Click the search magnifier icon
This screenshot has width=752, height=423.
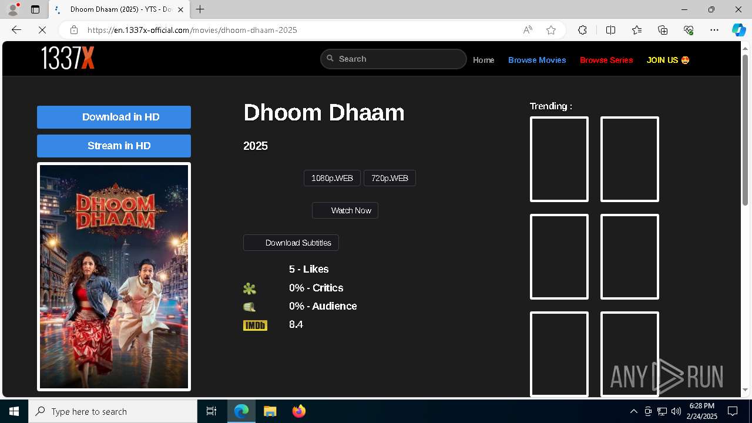330,59
